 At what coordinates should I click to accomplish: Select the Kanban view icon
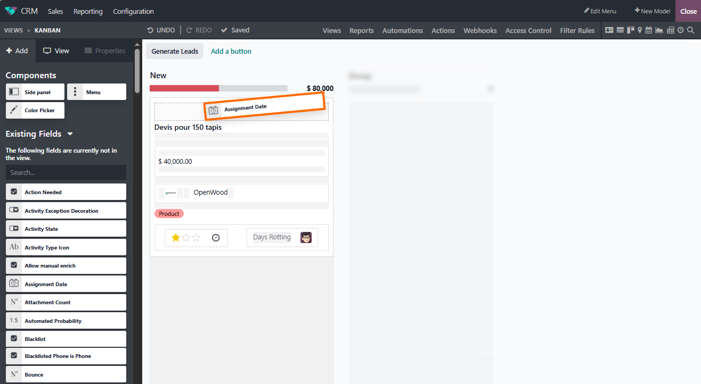tap(630, 30)
